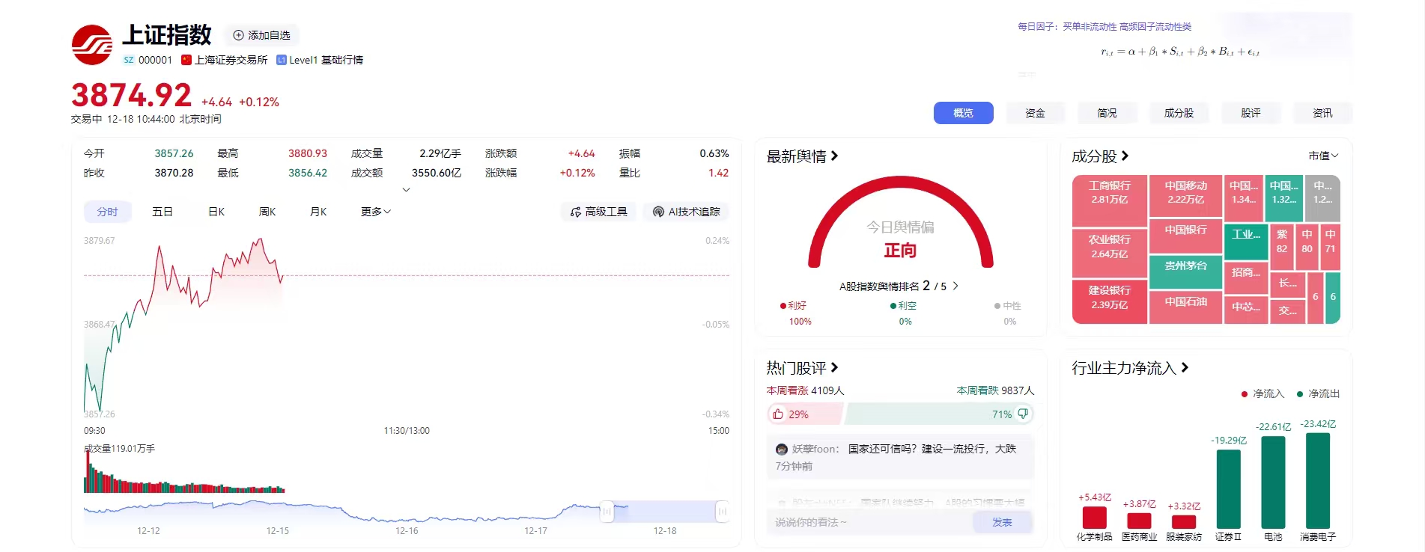1425x552 pixels.
Task: Toggle 利好 sentiment legend
Action: [793, 305]
